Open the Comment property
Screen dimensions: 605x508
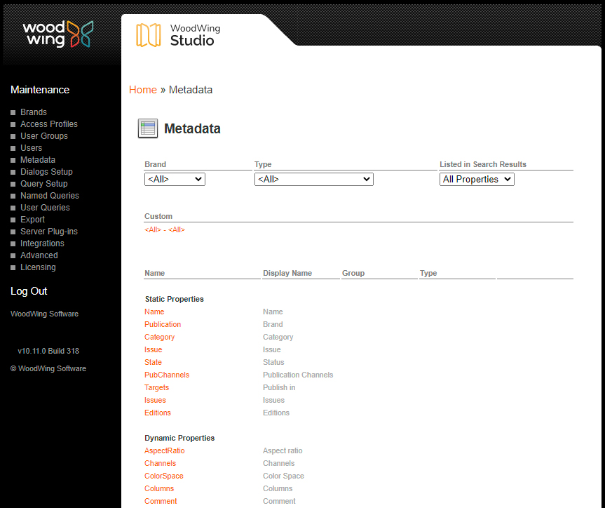(161, 502)
